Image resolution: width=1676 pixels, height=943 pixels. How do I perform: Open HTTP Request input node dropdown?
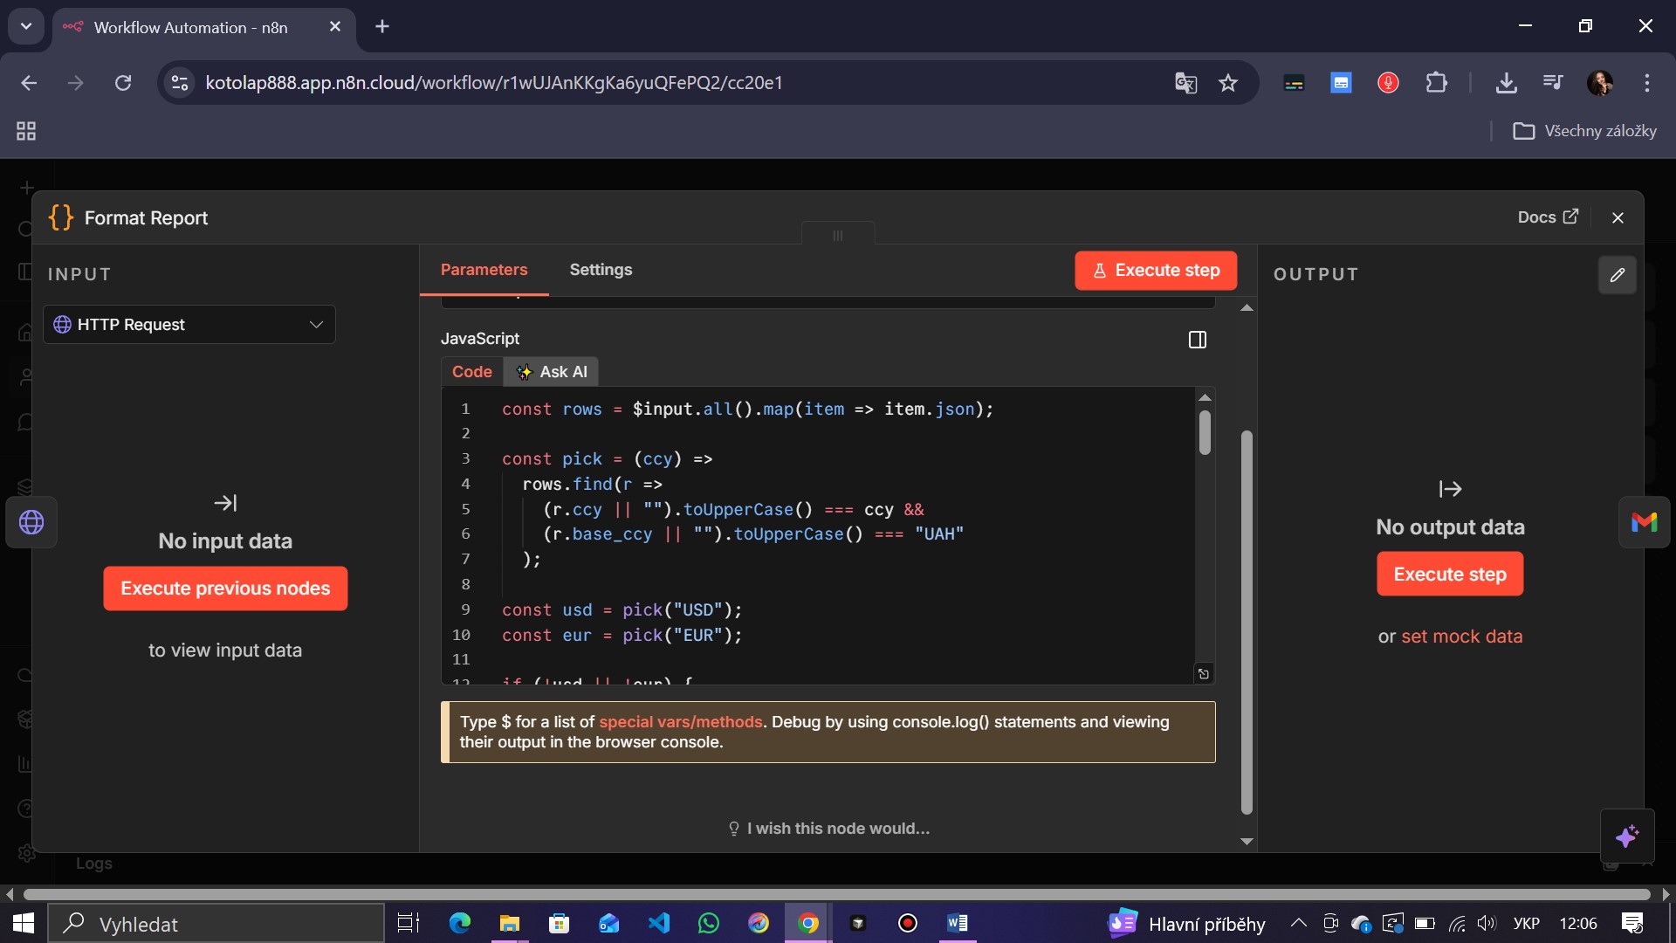point(189,325)
